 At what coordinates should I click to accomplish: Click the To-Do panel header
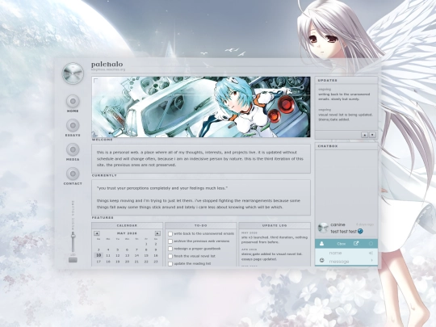[x=201, y=225]
